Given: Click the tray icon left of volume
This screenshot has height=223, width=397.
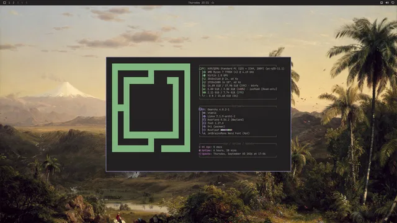Looking at the screenshot, I should (381, 2).
